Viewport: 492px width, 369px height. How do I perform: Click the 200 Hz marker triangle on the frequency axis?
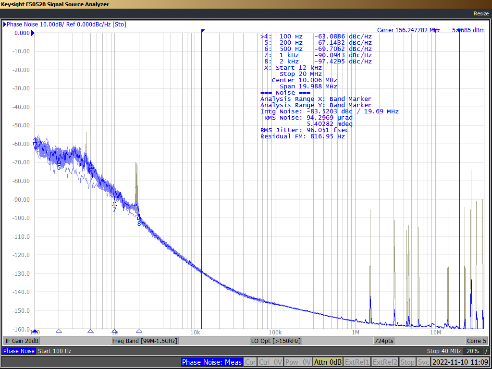point(59,331)
